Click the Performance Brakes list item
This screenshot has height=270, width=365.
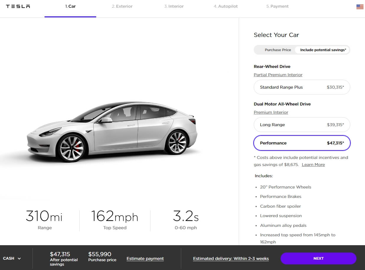point(281,196)
